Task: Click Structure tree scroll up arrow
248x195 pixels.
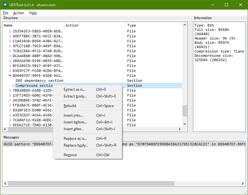Action: pos(185,25)
